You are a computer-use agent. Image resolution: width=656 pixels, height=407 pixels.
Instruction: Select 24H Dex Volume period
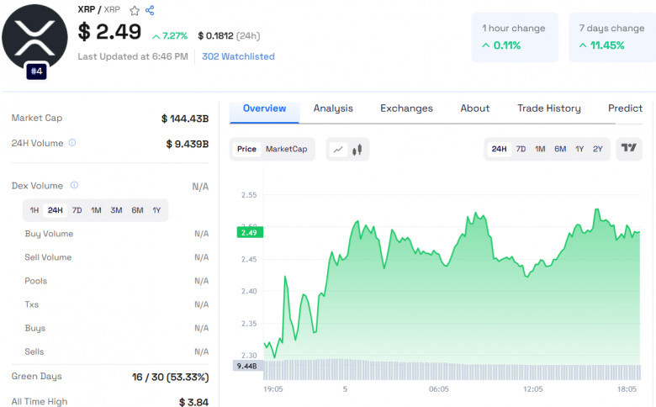(x=56, y=210)
